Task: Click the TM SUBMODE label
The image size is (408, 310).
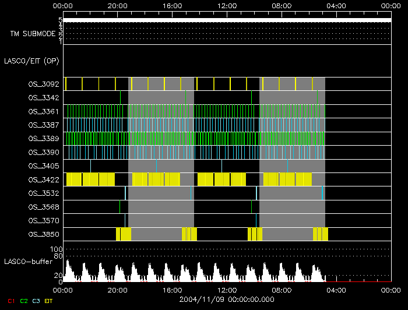Action: click(x=33, y=34)
